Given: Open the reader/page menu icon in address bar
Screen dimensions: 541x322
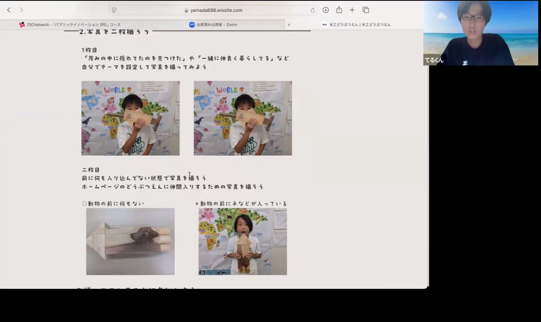Looking at the screenshot, I should tap(114, 10).
